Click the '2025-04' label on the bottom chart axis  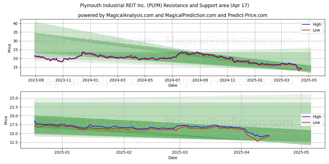click(x=241, y=153)
